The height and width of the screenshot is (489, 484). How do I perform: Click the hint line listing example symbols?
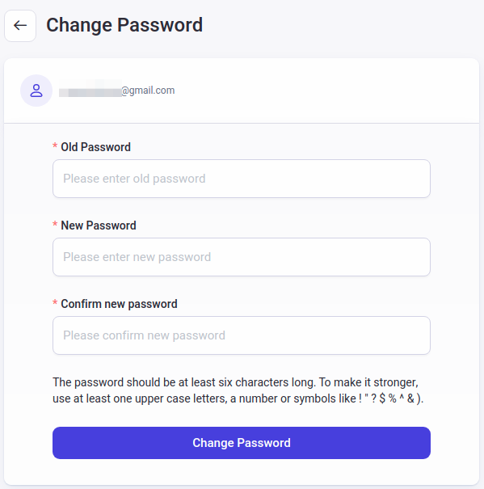[x=238, y=398]
